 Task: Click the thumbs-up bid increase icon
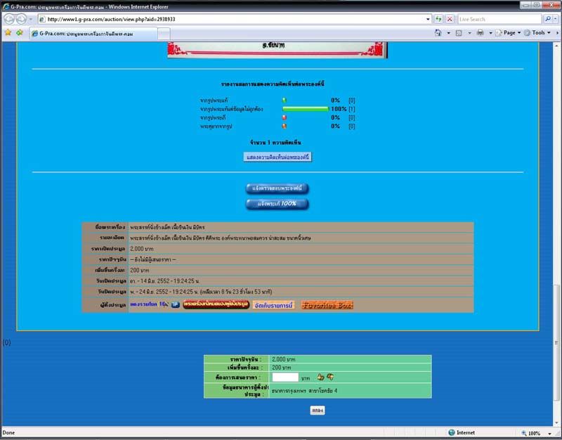(320, 377)
